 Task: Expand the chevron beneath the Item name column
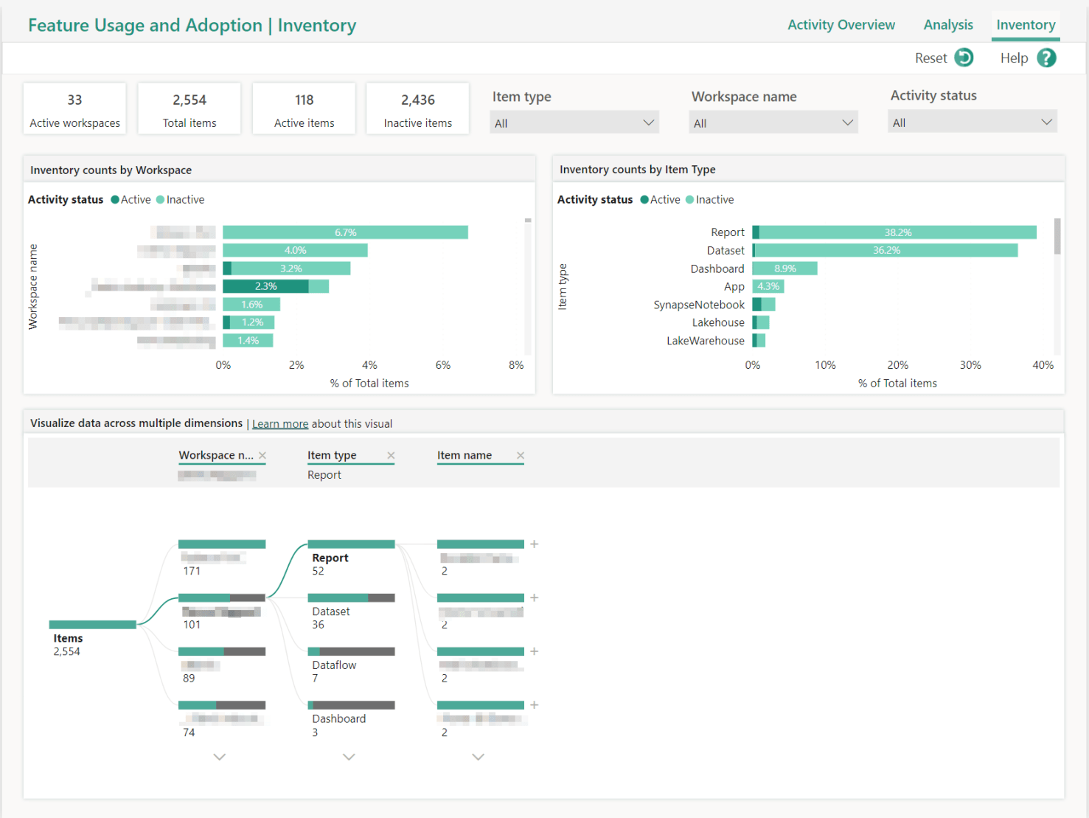(x=478, y=757)
